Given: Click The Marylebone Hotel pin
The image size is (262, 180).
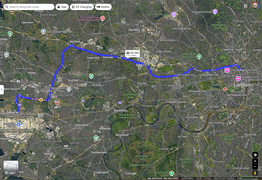Looking at the screenshot, I should 227,70.
